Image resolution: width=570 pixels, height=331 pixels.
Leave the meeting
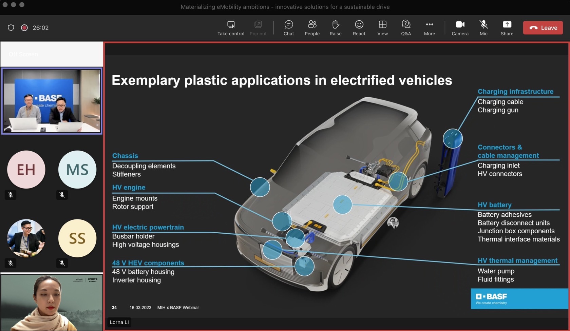[x=543, y=28]
